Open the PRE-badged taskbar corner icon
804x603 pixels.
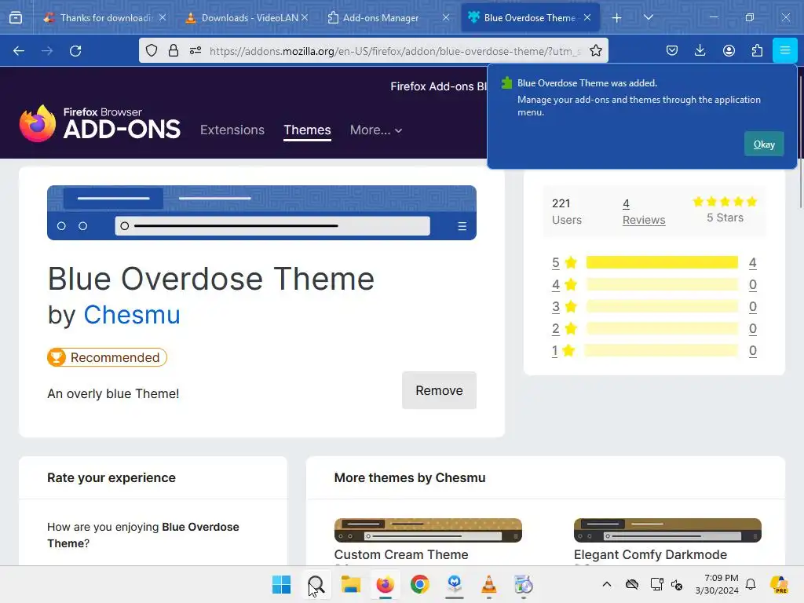click(x=780, y=584)
